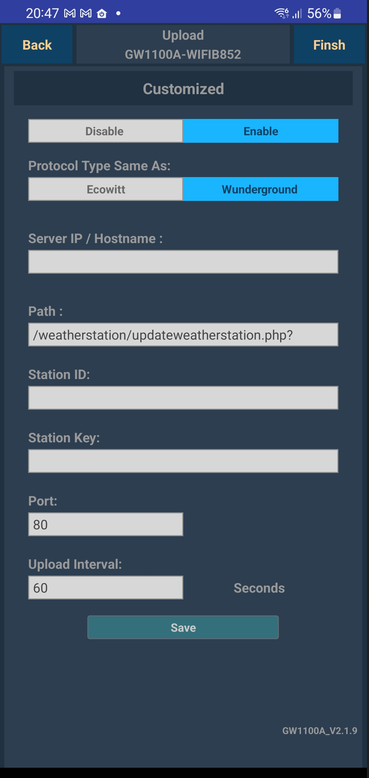Tap the Station Key input box

pos(183,461)
